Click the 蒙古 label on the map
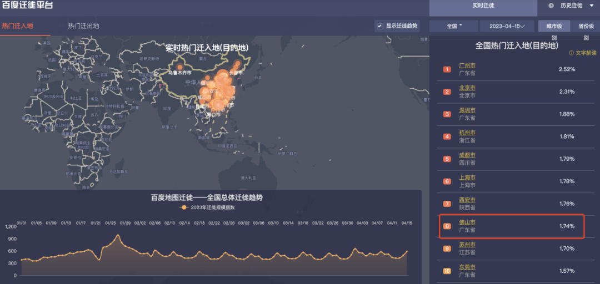Screen dimensions: 600x284 pyautogui.click(x=203, y=59)
